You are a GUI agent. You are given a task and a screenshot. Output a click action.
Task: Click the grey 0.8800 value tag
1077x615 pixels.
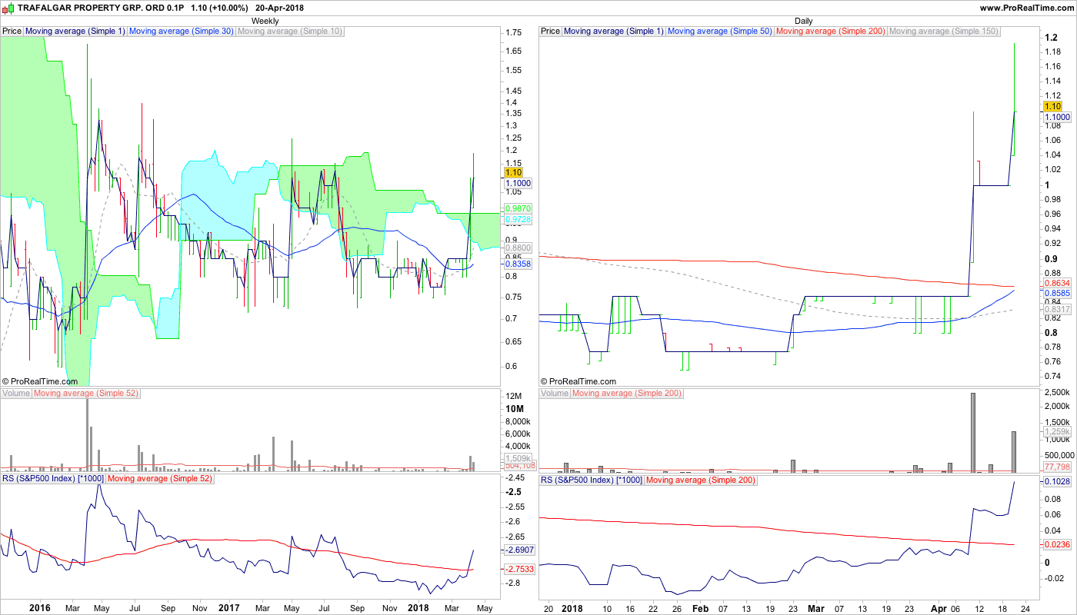(x=518, y=248)
